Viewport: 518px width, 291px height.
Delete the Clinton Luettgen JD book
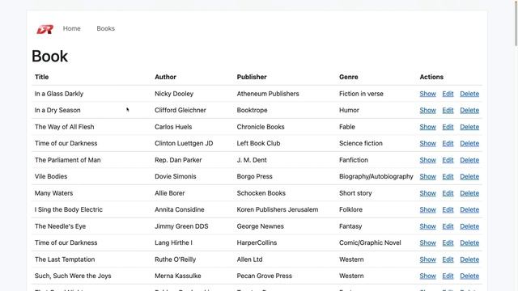point(469,143)
